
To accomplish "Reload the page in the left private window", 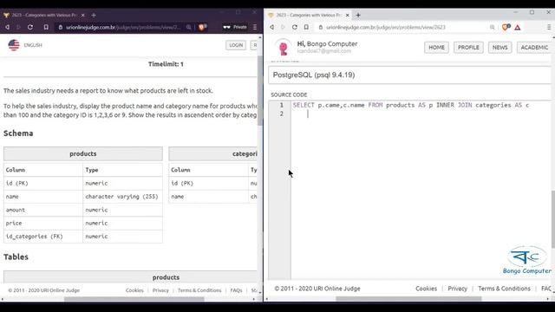I will click(x=30, y=27).
